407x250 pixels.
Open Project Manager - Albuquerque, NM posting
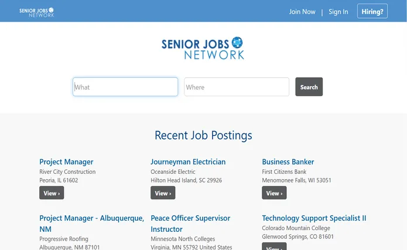(x=91, y=224)
